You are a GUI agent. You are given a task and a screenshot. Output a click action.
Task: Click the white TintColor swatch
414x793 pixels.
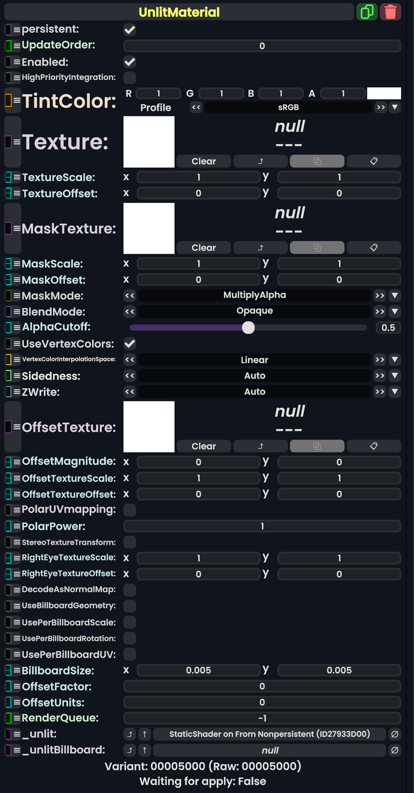(x=385, y=93)
